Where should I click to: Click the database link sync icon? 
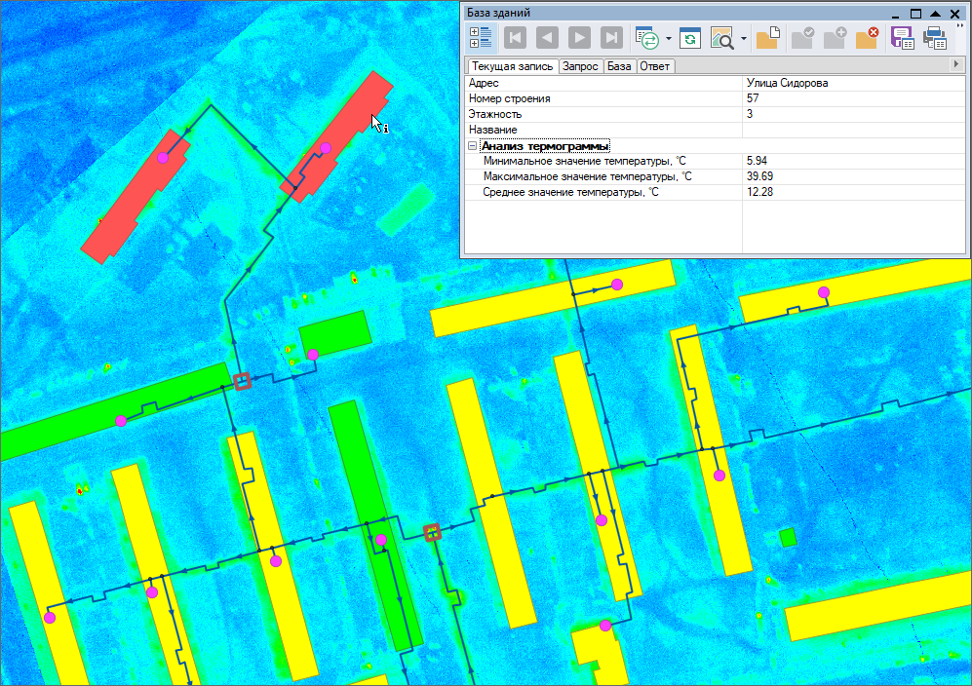point(647,38)
